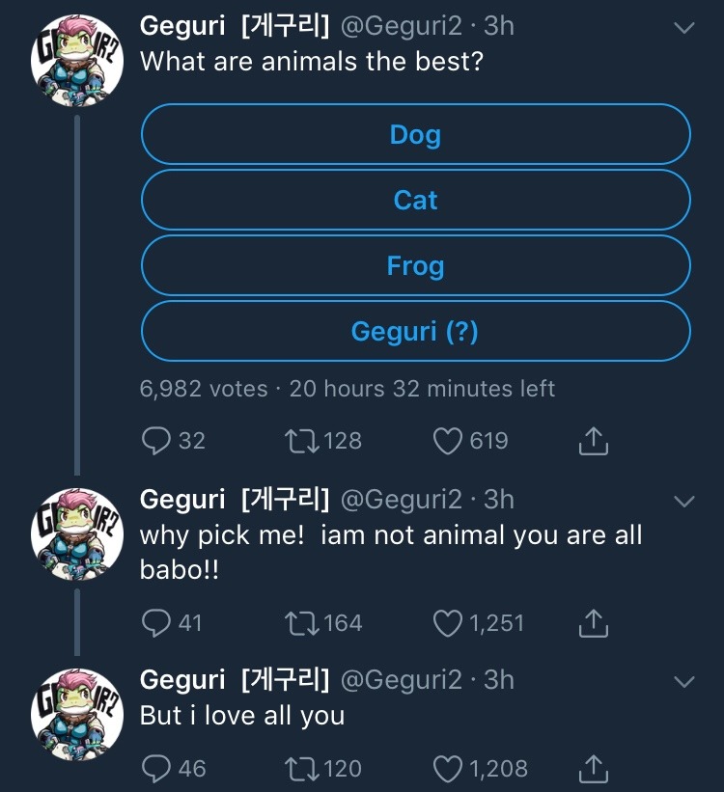Like the 'But i love all you' tweet
This screenshot has width=724, height=792.
(447, 768)
